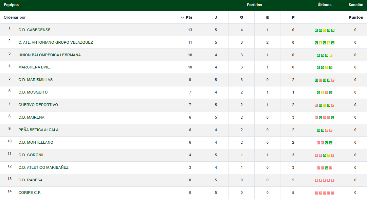The height and width of the screenshot is (202, 367).
Task: Click the red P badge in C.D. MOSQUITO row
Action: (327, 93)
